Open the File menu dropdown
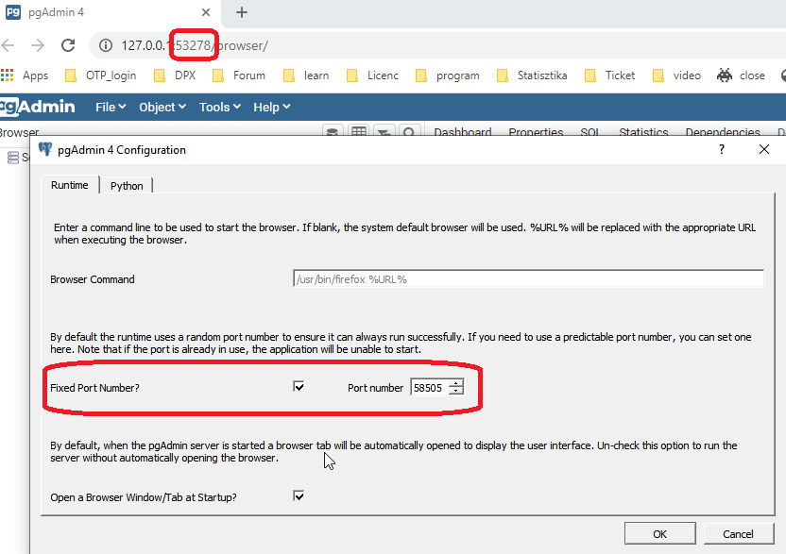Viewport: 786px width, 554px height. [111, 107]
